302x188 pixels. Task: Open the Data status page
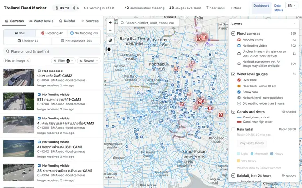tap(278, 8)
